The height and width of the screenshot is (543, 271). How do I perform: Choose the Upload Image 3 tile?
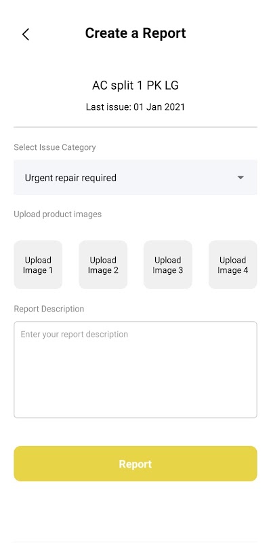167,265
